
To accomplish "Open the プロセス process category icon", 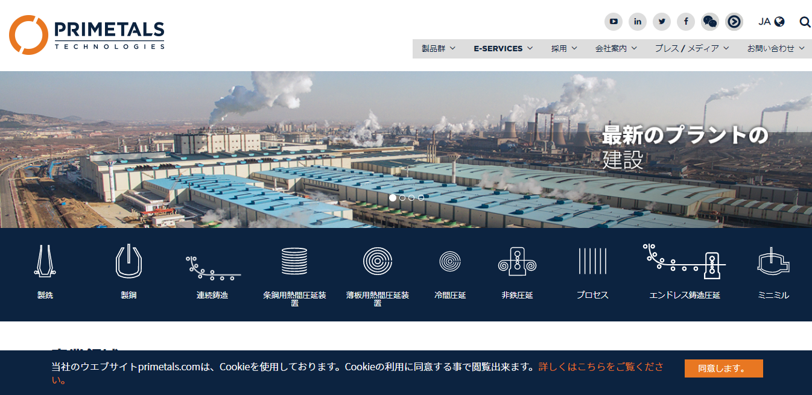I will coord(593,261).
